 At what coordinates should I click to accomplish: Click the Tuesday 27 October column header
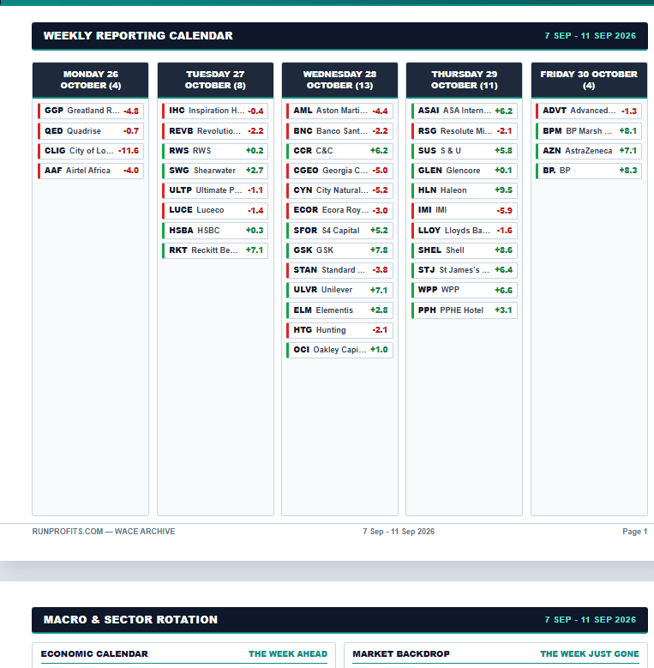pyautogui.click(x=215, y=80)
